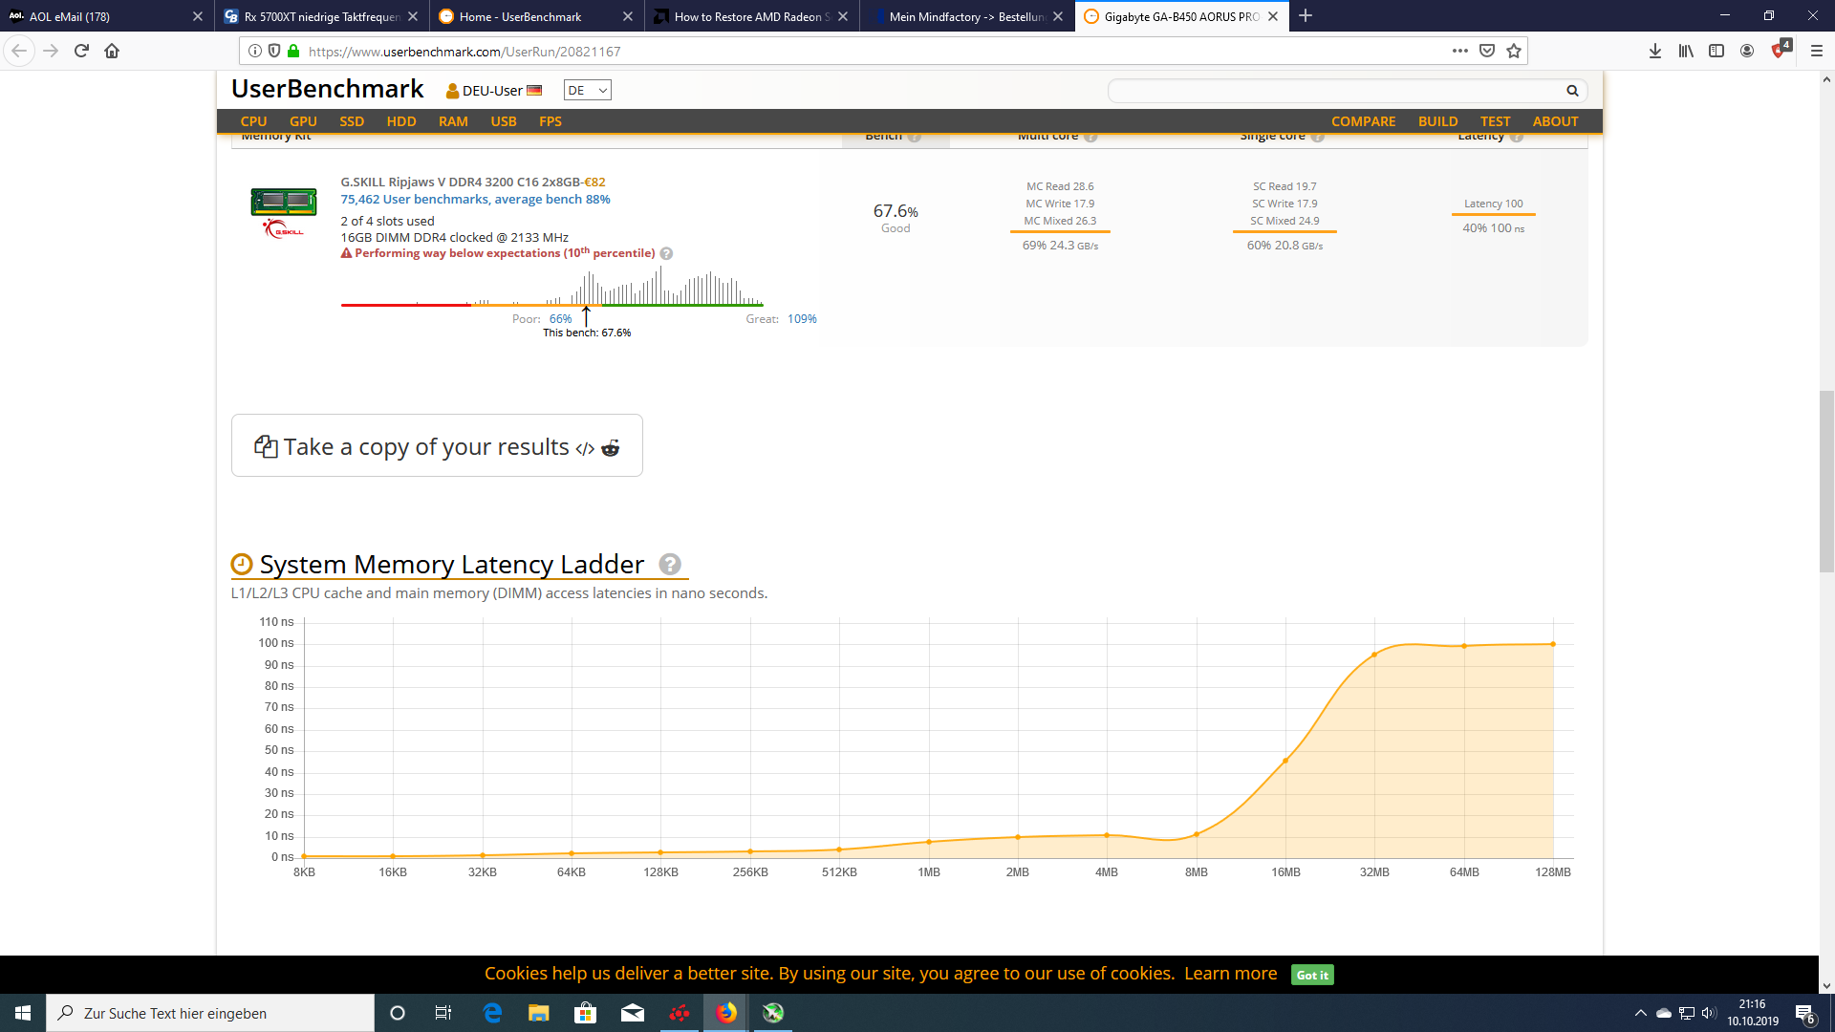Click the Got it cookie button
This screenshot has height=1032, width=1835.
point(1311,975)
